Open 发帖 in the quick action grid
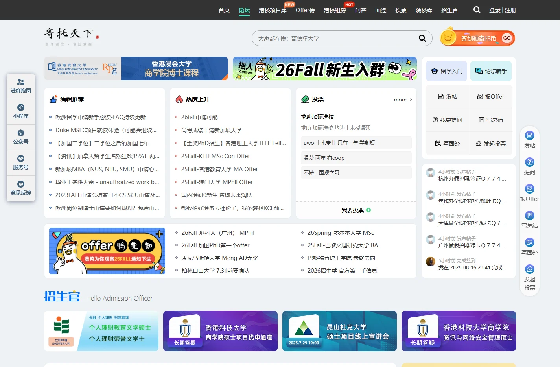The image size is (560, 367). [x=448, y=97]
